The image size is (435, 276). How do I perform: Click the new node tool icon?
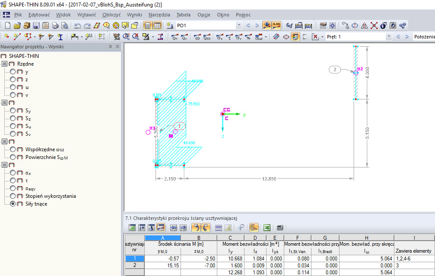(x=6, y=37)
